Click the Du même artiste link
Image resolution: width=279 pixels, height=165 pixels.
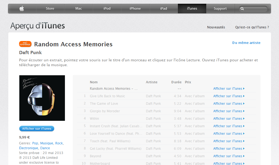pyautogui.click(x=246, y=43)
